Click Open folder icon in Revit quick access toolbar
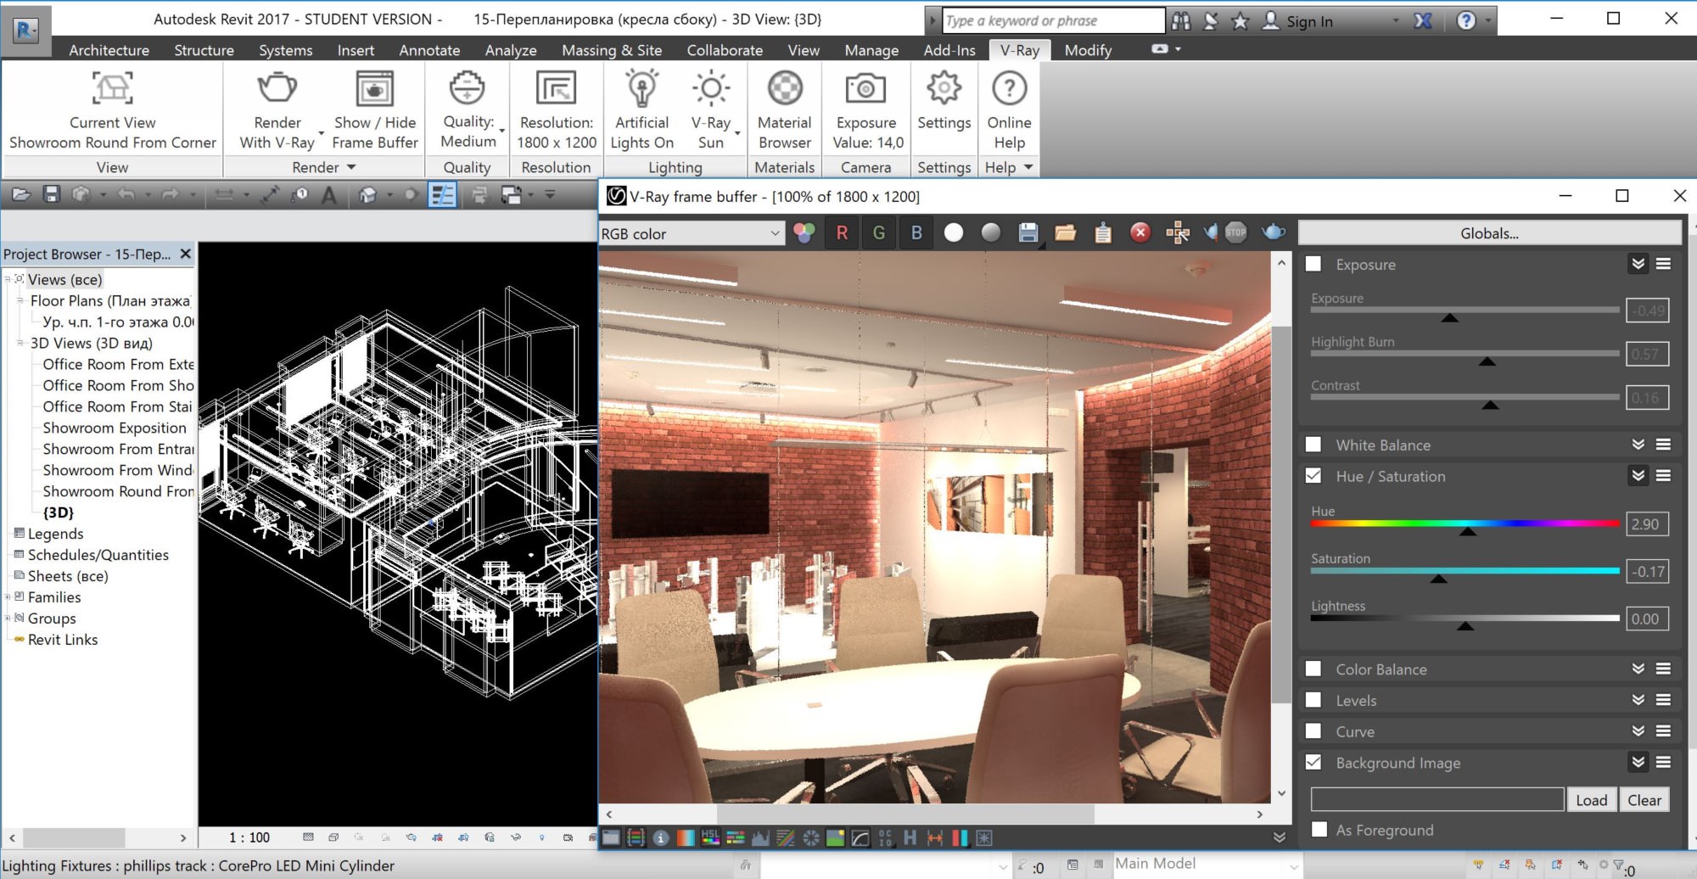 21,195
